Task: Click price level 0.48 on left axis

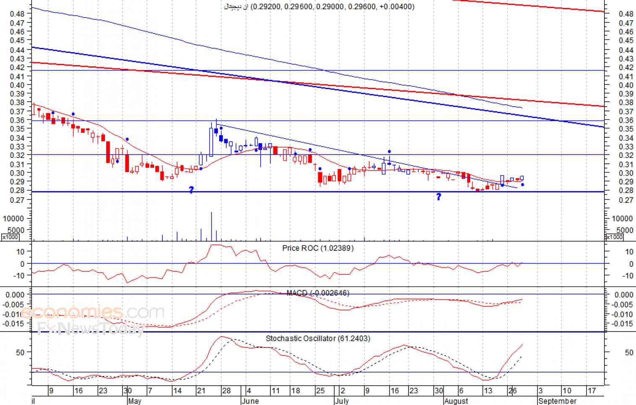Action: pos(17,13)
